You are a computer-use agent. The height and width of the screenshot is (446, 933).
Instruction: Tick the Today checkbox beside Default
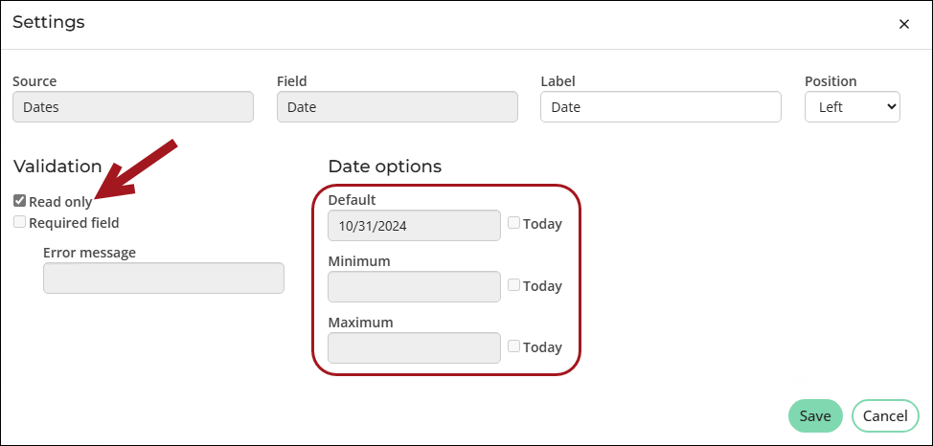coord(513,223)
